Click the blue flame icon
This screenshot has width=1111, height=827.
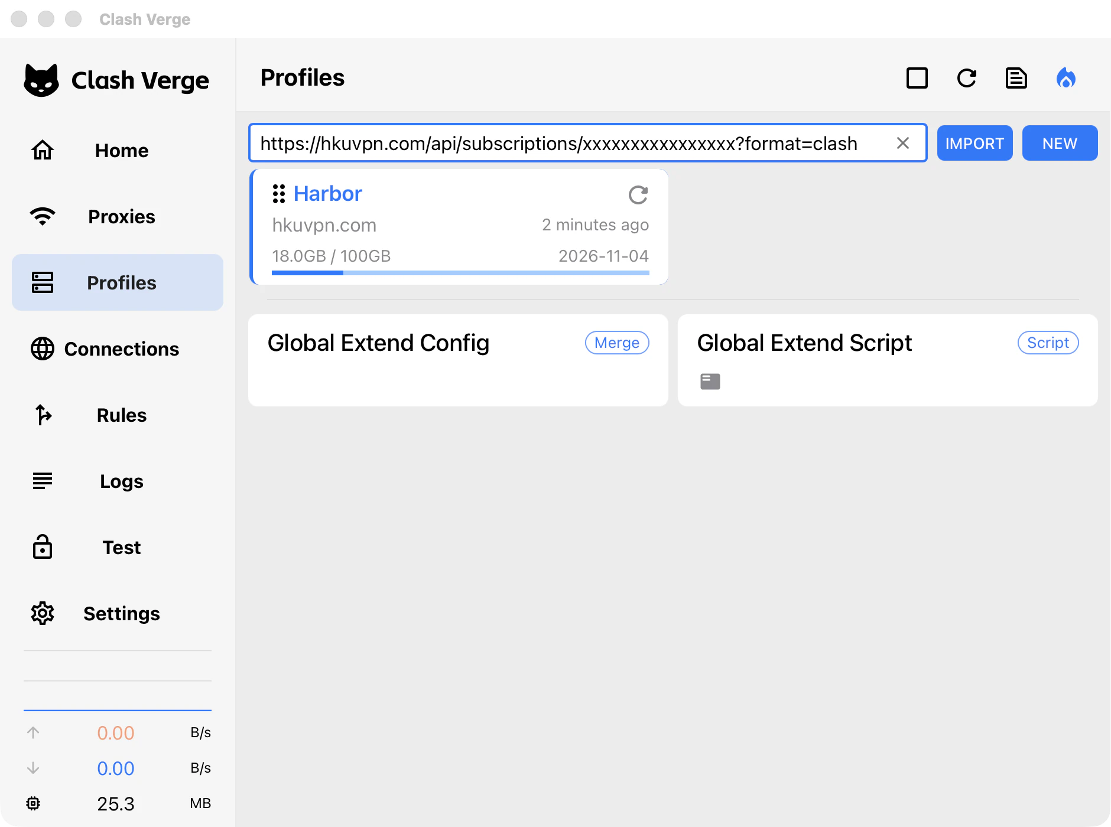tap(1066, 78)
